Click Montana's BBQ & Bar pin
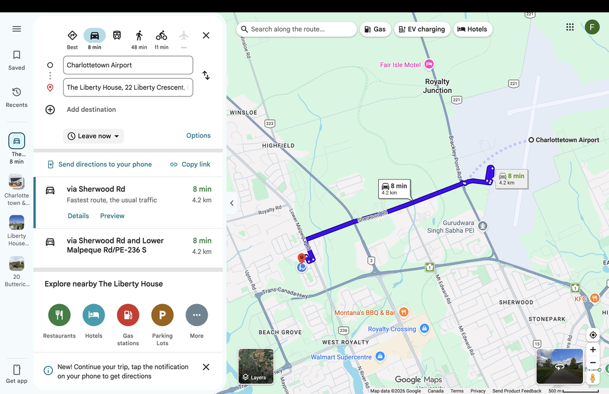Screen dimensions: 609x394 click(x=404, y=312)
